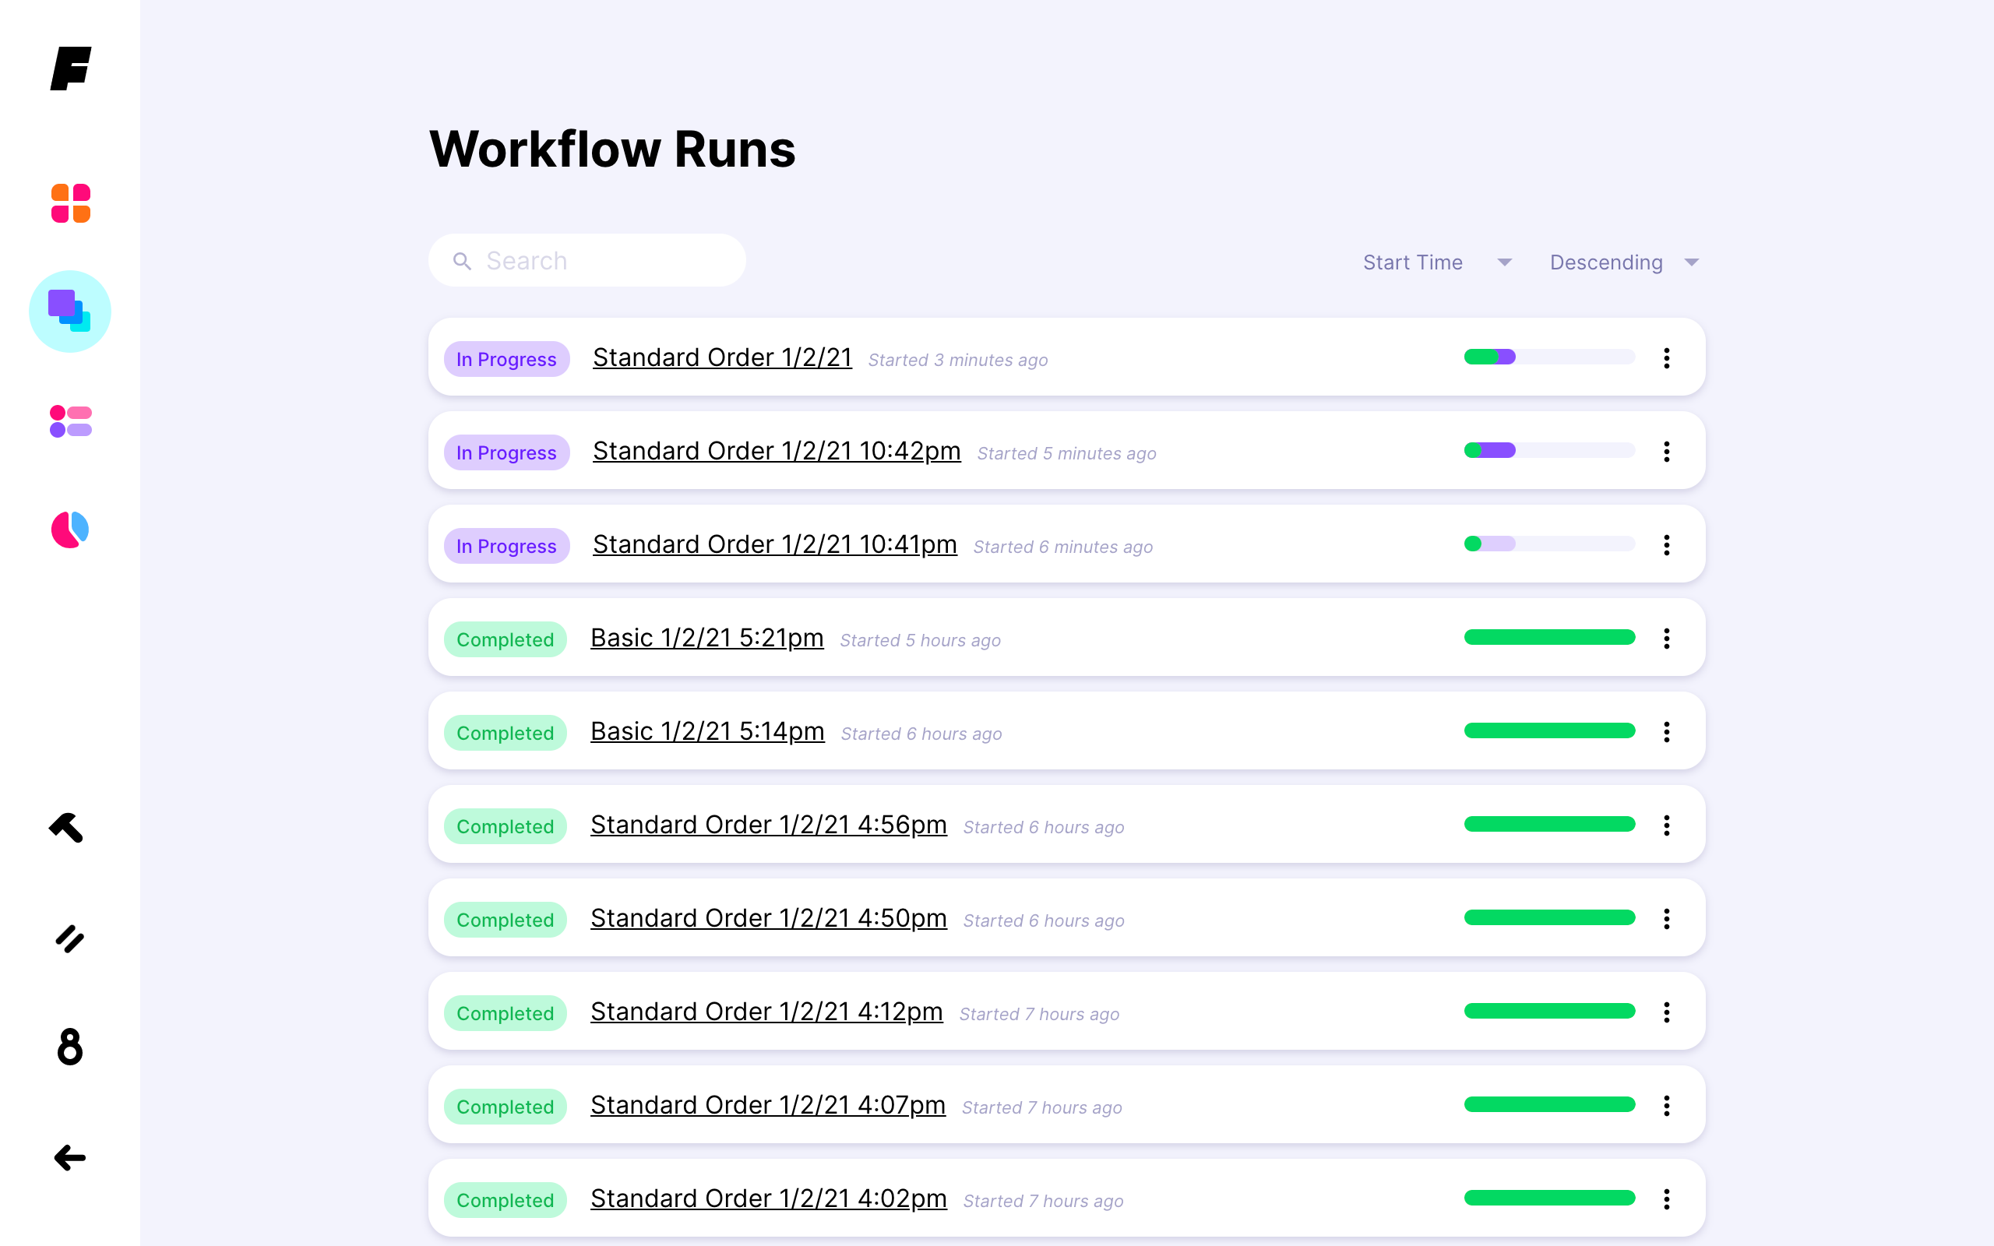Open options menu for Standard Order 1/2/21

pos(1666,357)
